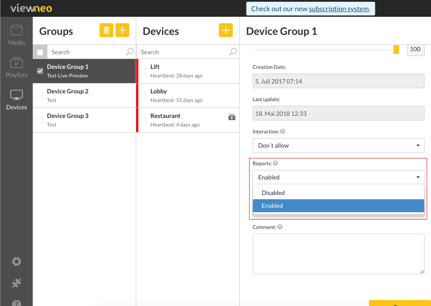The height and width of the screenshot is (306, 431).
Task: Tick the Lobby device checkbox
Action: pos(144,96)
